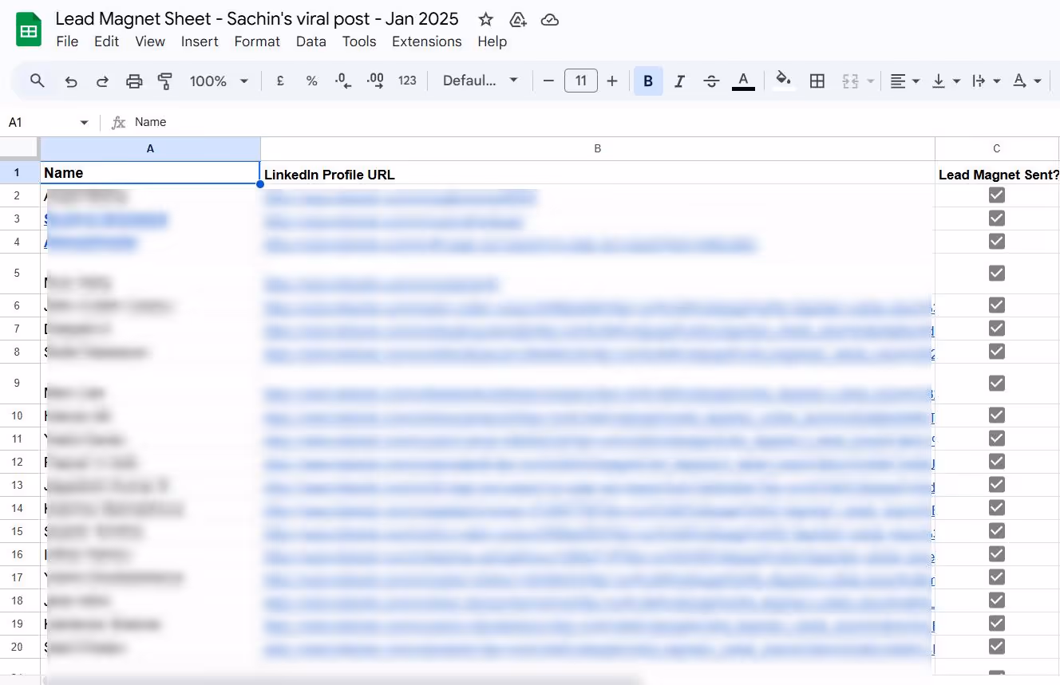Viewport: 1060px width, 685px height.
Task: Toggle bold formatting off
Action: tap(648, 81)
